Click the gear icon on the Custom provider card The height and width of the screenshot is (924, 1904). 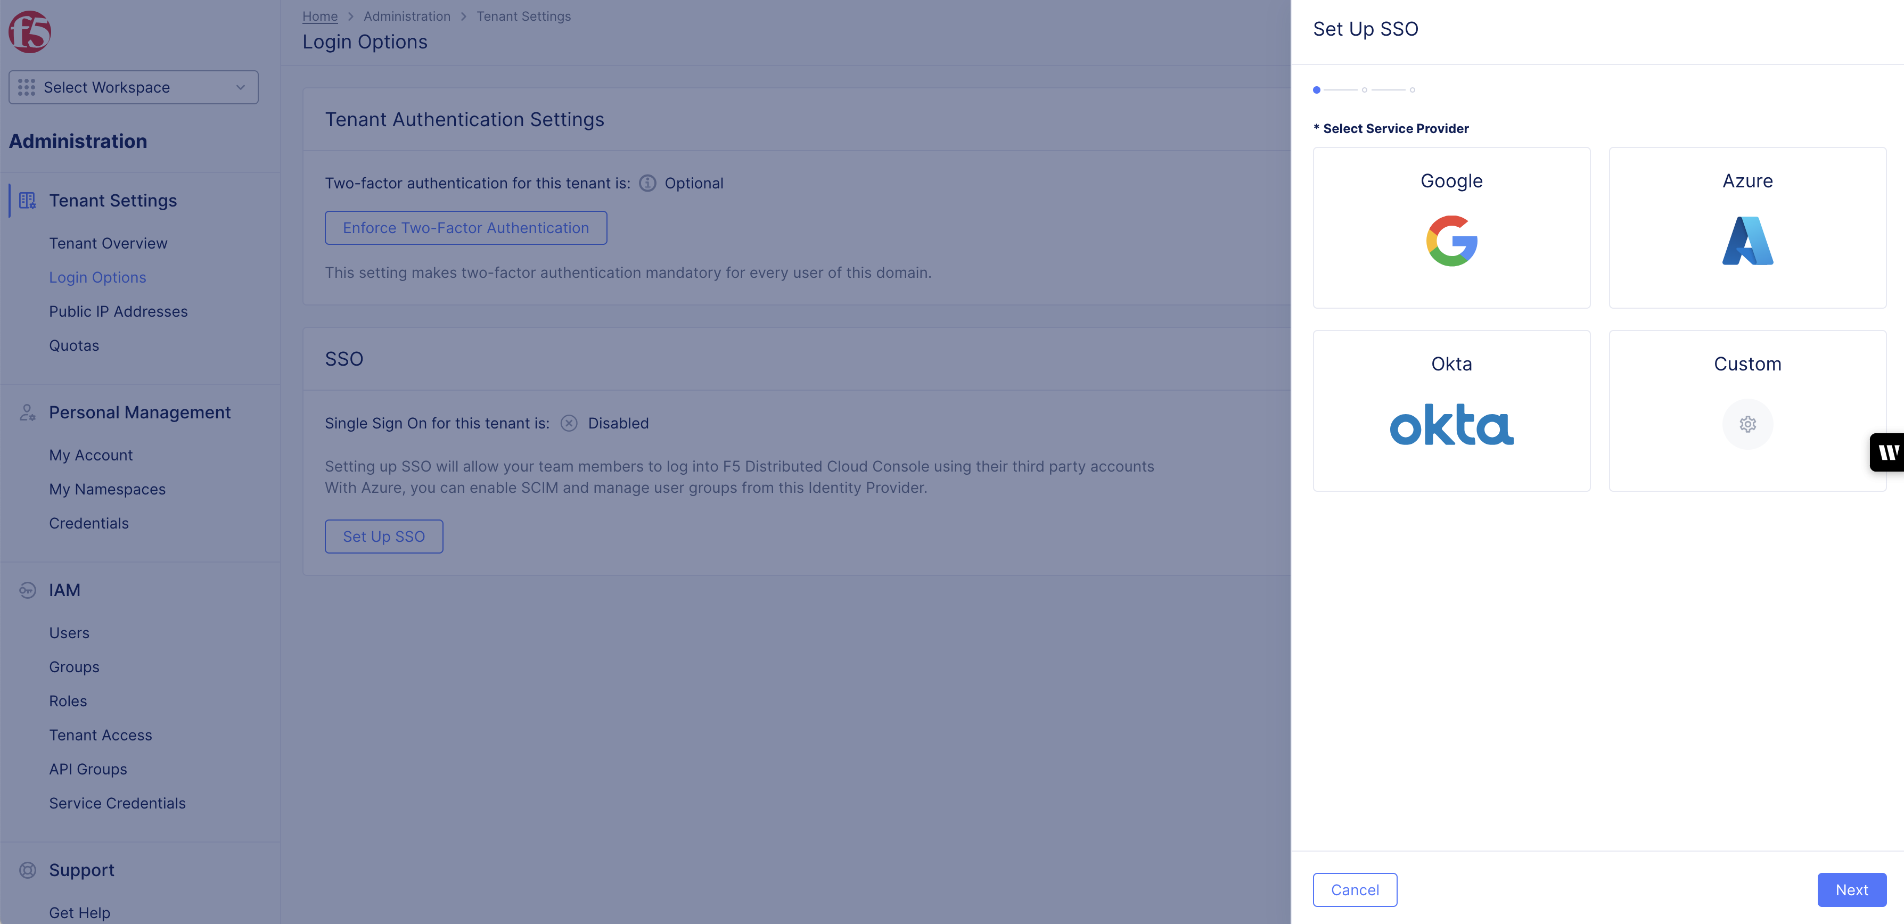pyautogui.click(x=1747, y=424)
